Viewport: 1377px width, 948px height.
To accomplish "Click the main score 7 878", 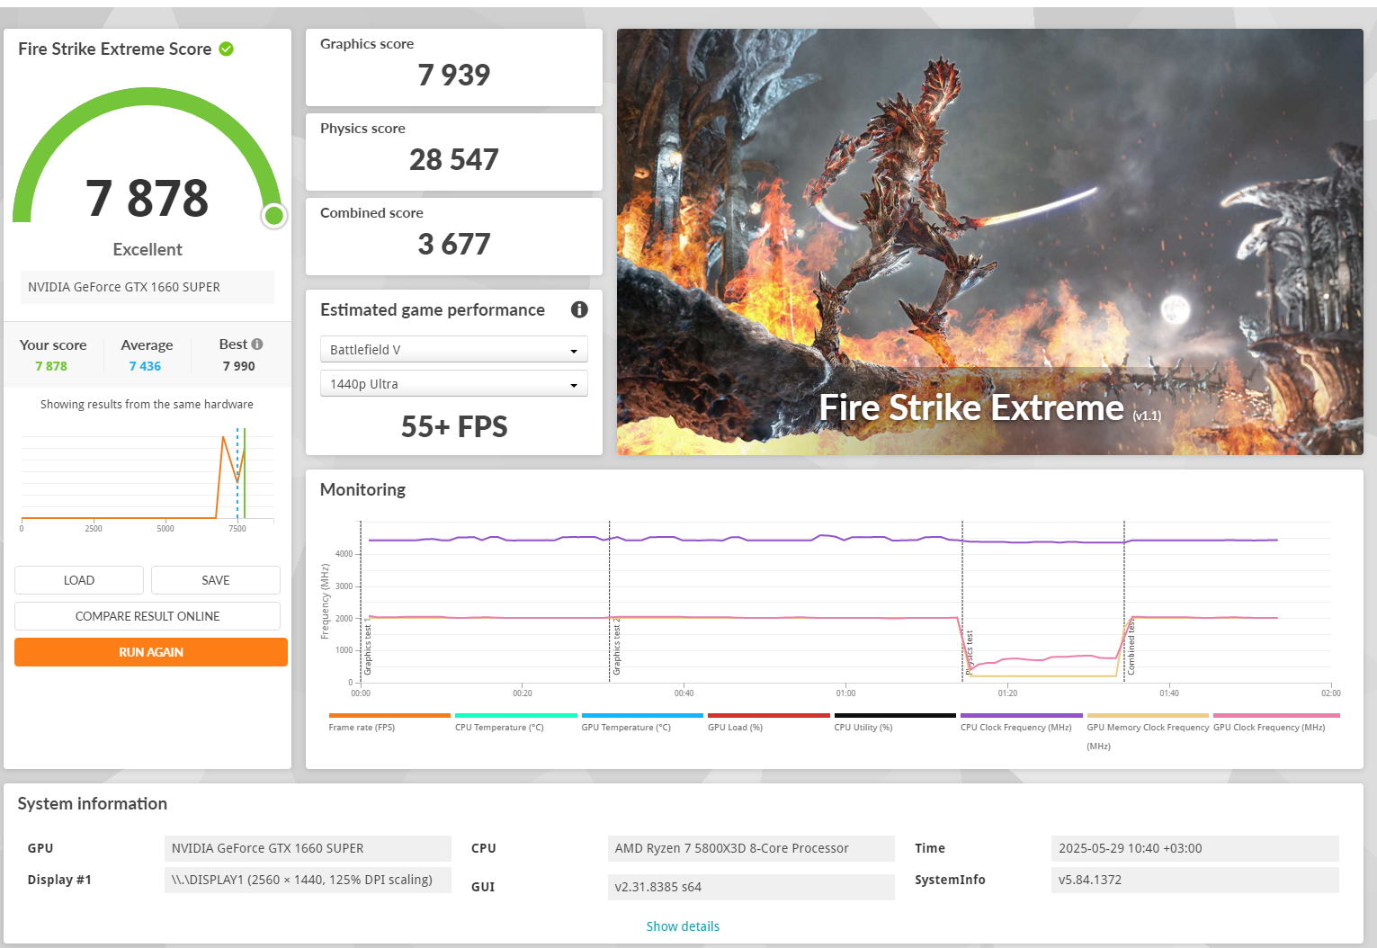I will pyautogui.click(x=148, y=198).
